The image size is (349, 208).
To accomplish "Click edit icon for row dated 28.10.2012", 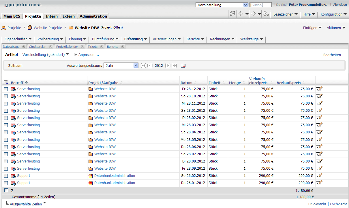I will pos(319,96).
